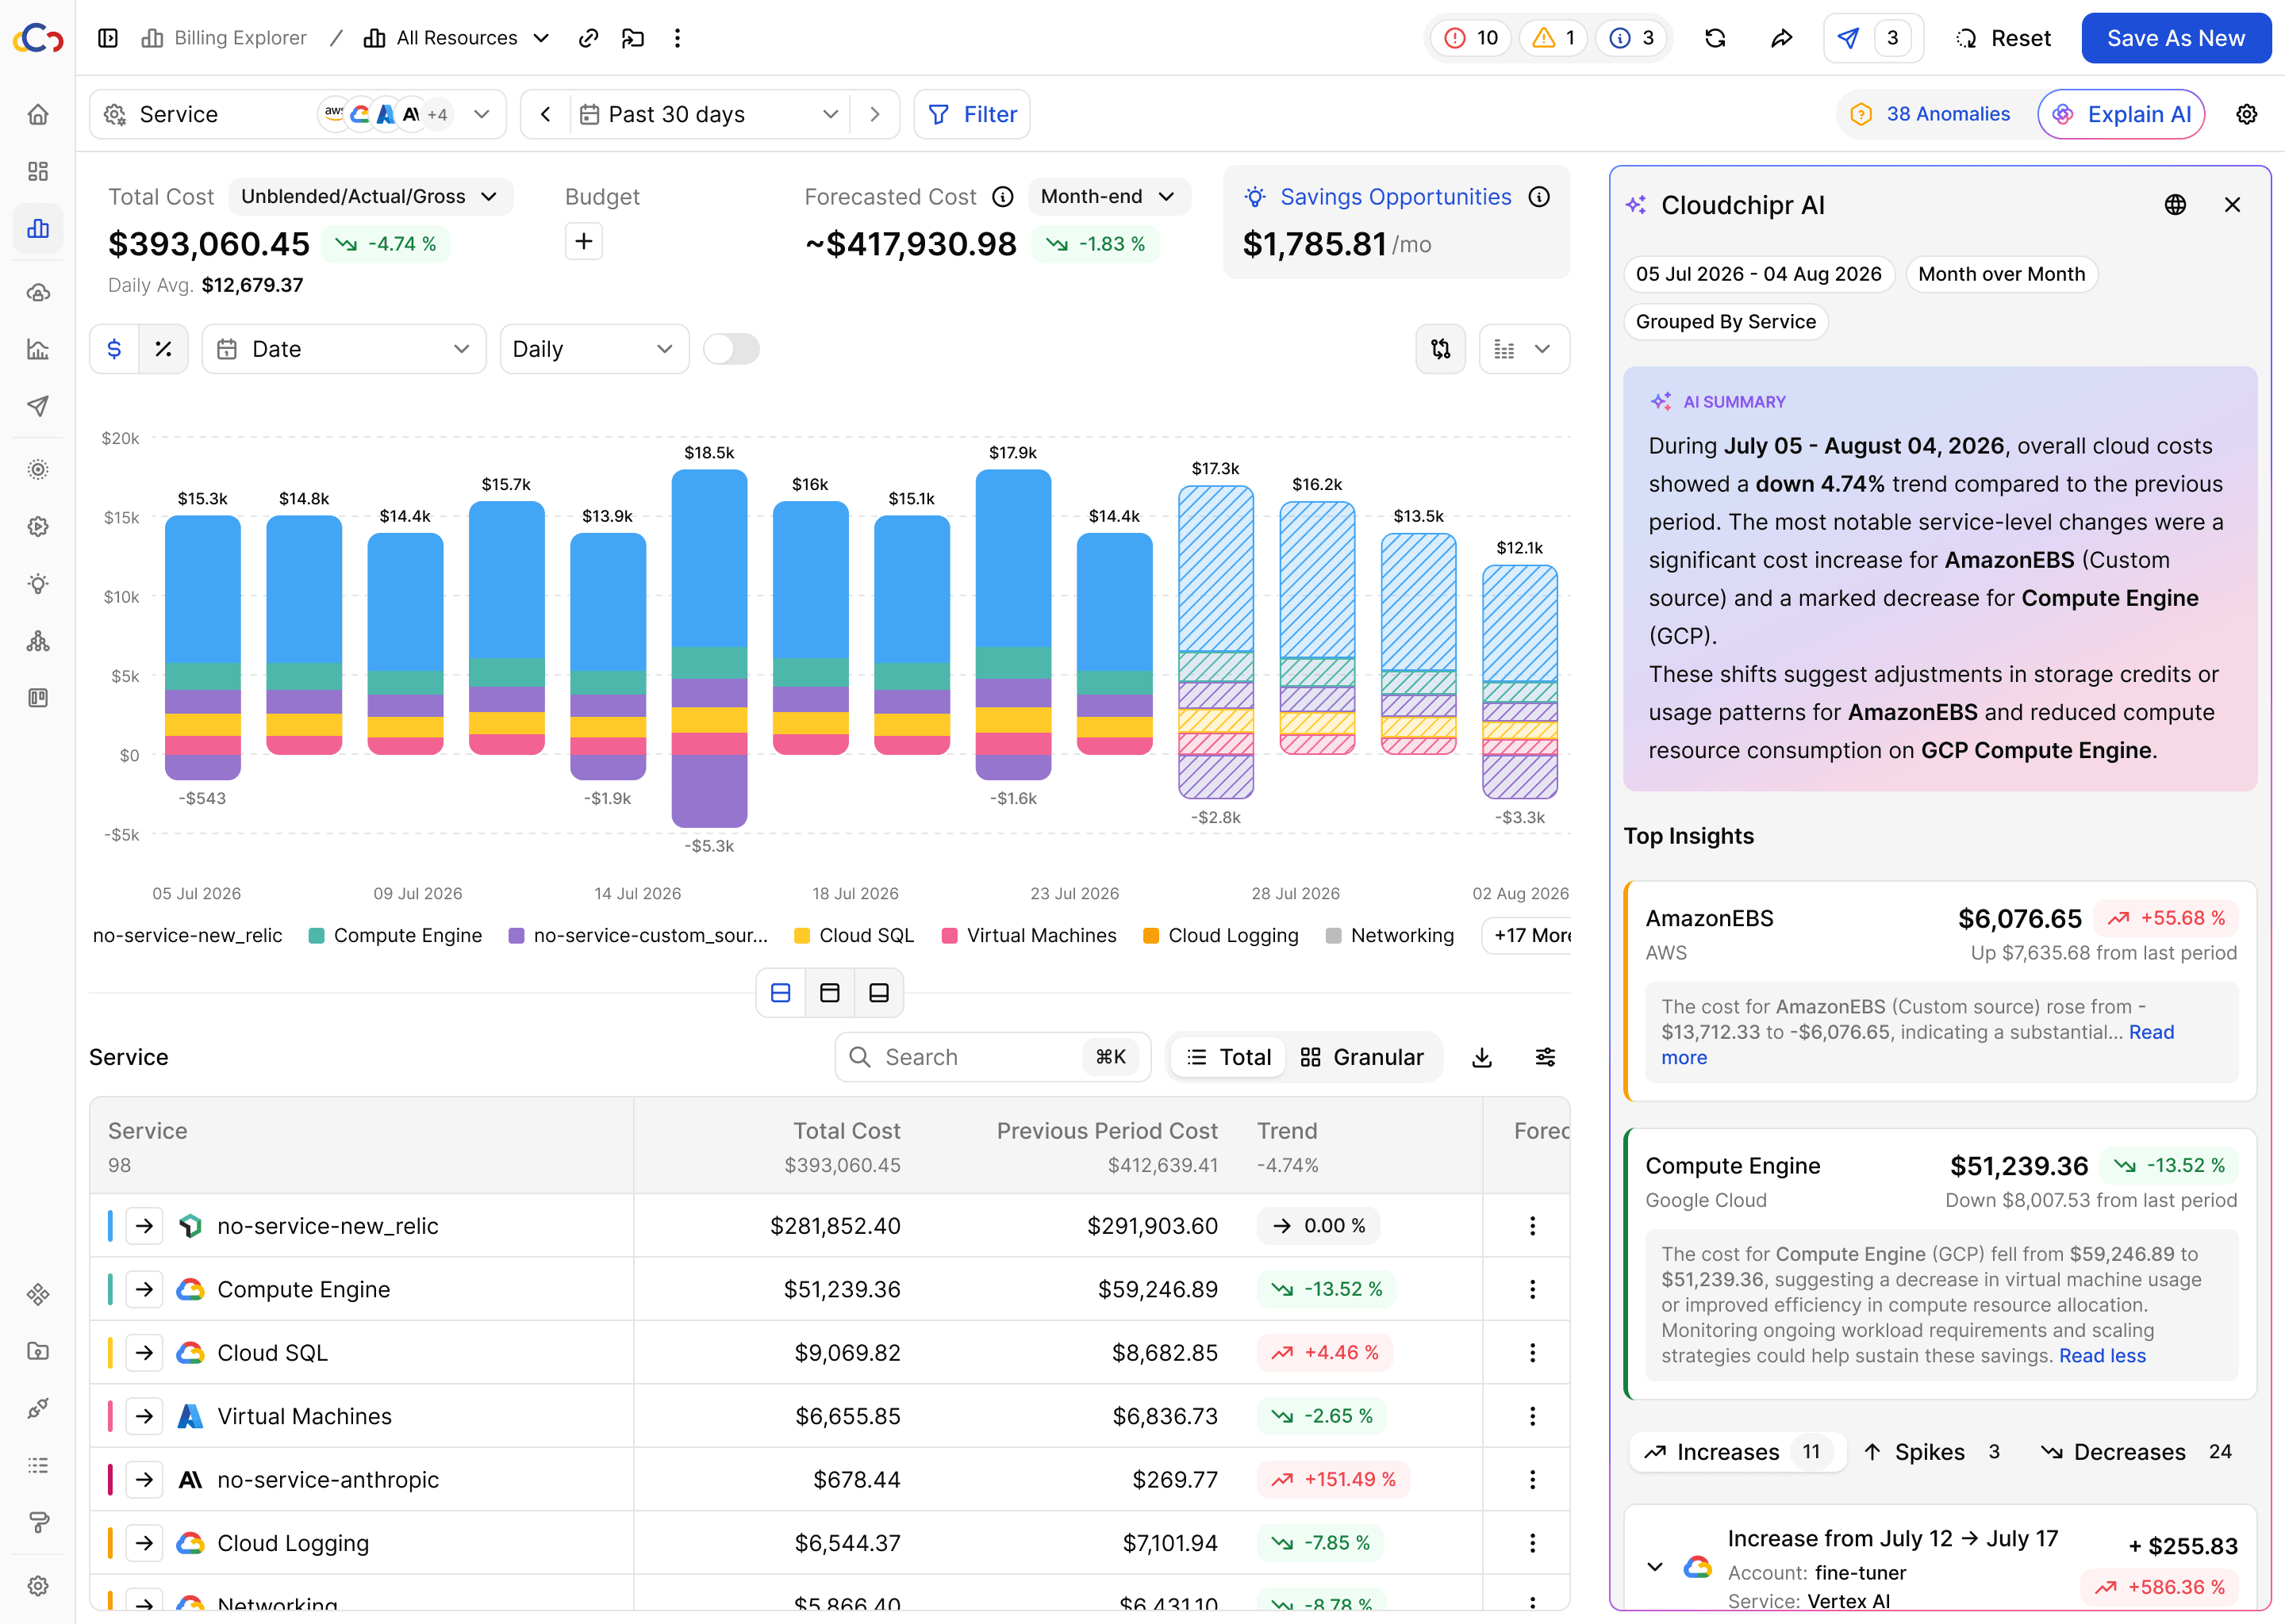Click the Service table Search field
The width and height of the screenshot is (2285, 1624).
[x=993, y=1057]
